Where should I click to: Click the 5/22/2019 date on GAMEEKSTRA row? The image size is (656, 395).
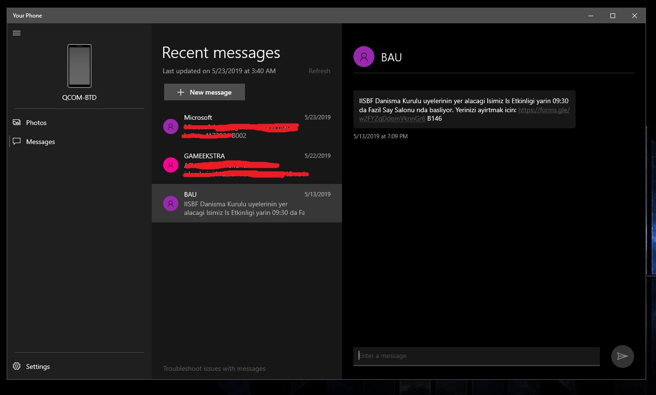click(317, 156)
